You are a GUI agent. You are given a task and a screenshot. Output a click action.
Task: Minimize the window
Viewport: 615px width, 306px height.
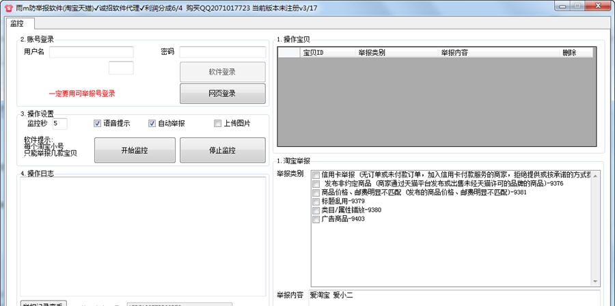click(x=561, y=6)
